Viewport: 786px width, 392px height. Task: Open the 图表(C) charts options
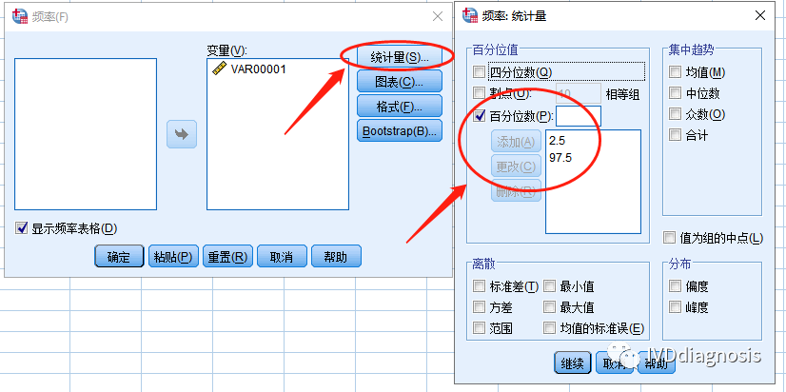400,83
